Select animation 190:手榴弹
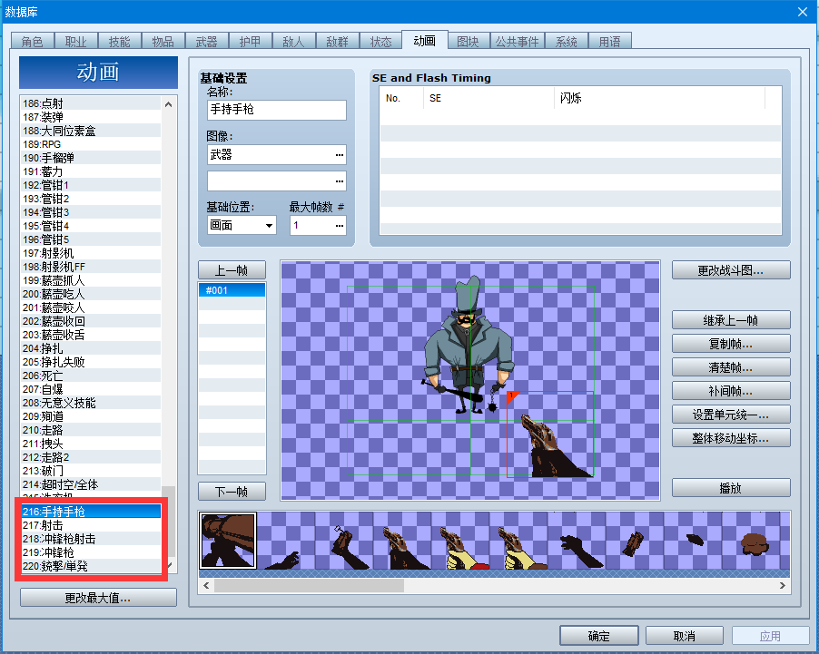This screenshot has width=819, height=654. (x=91, y=158)
